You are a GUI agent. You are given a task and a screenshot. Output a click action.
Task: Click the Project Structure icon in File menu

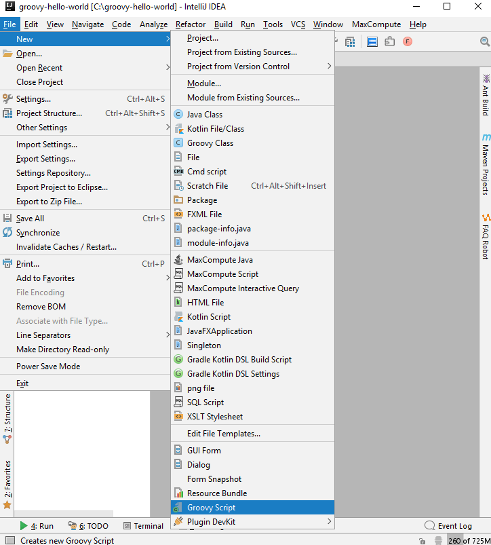[x=7, y=113]
